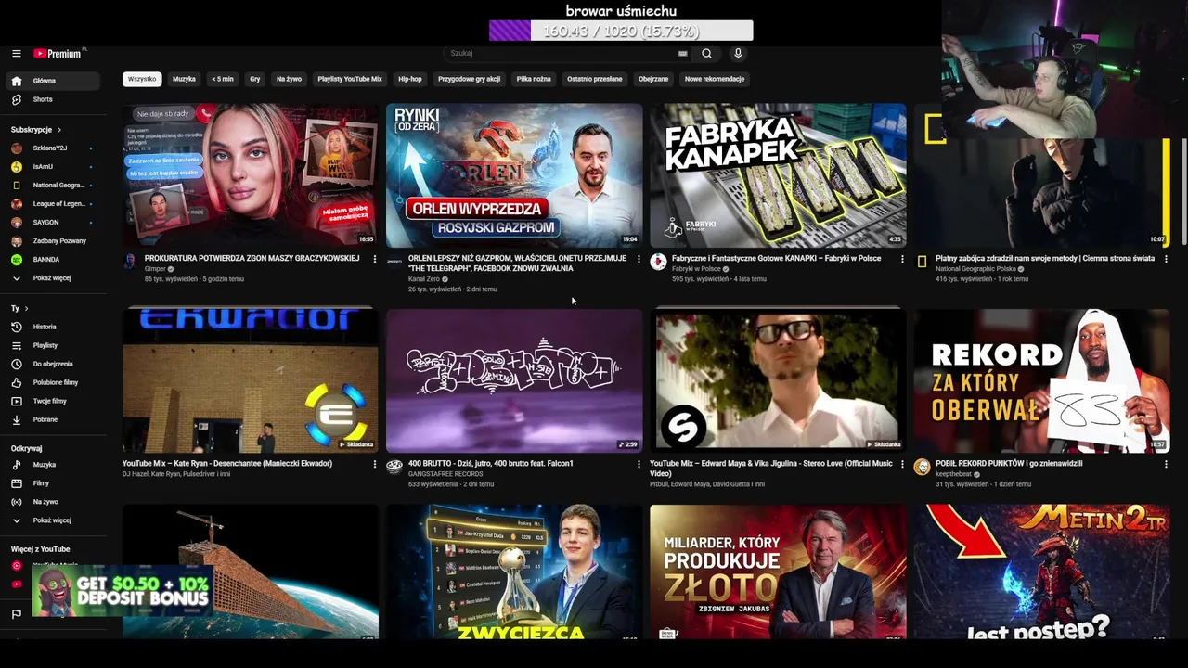This screenshot has height=668, width=1188.
Task: Open the flag icon in the sidebar
Action: point(16,614)
